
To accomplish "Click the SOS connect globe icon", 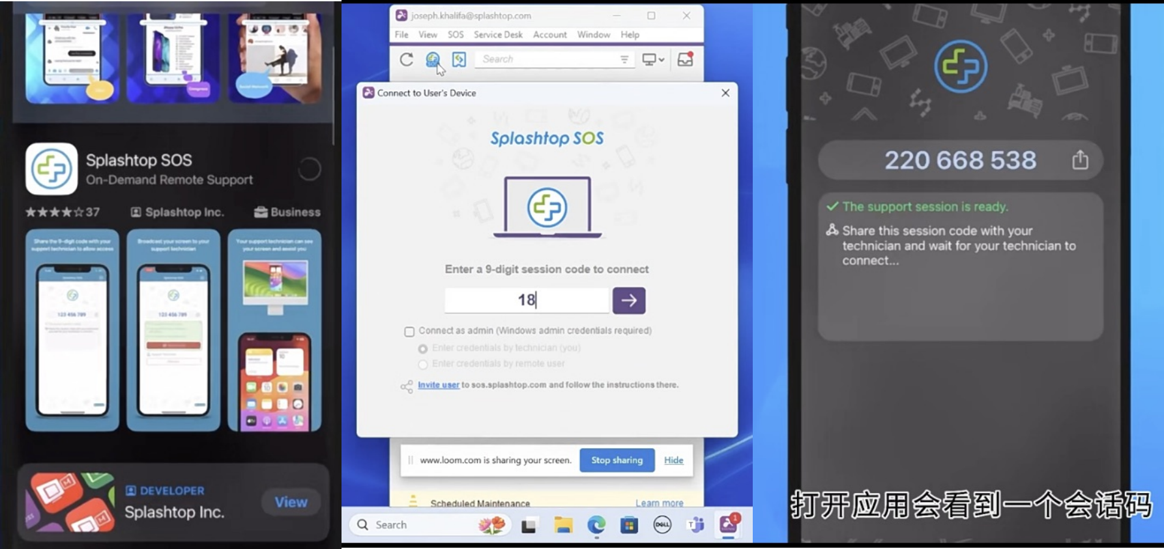I will point(432,59).
